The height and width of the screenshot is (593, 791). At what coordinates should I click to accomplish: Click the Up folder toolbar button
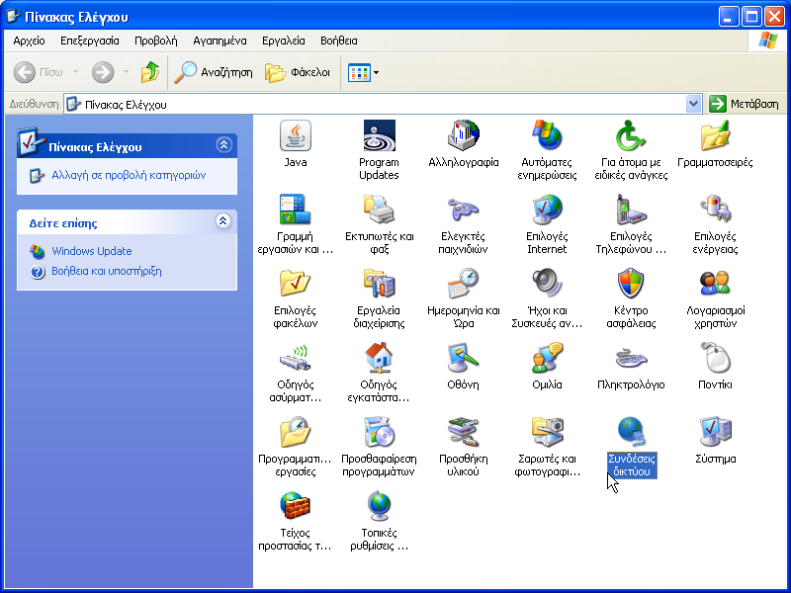[150, 72]
